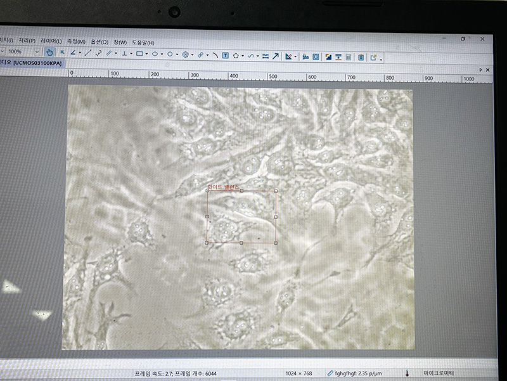Open the zoom percentage dropdown
The image size is (507, 381).
click(37, 52)
